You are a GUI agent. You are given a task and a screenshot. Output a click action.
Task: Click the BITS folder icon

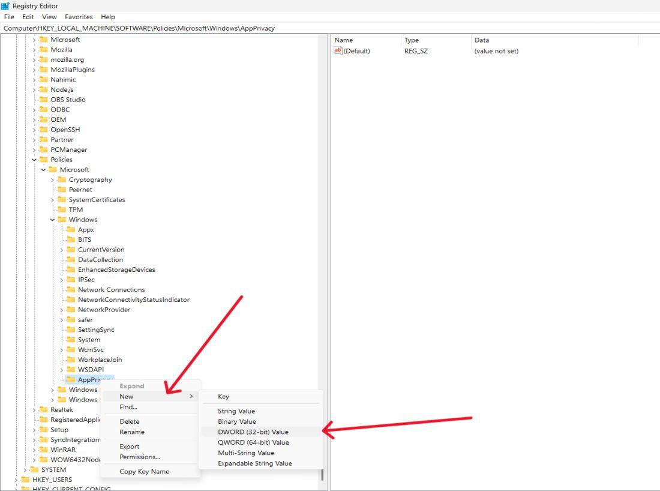click(71, 239)
